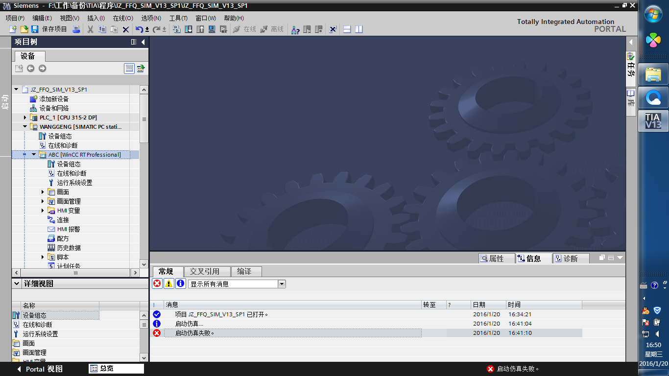Screen dimensions: 669x376
Task: Switch to the 属性 tab
Action: pos(497,258)
